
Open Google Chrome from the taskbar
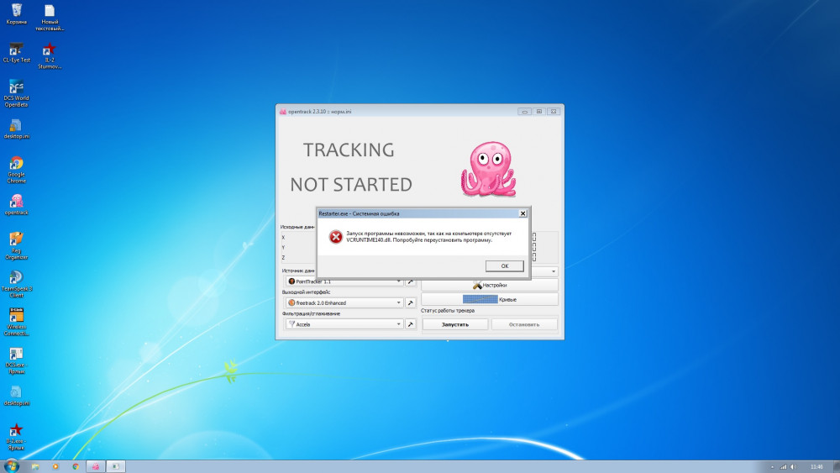76,466
